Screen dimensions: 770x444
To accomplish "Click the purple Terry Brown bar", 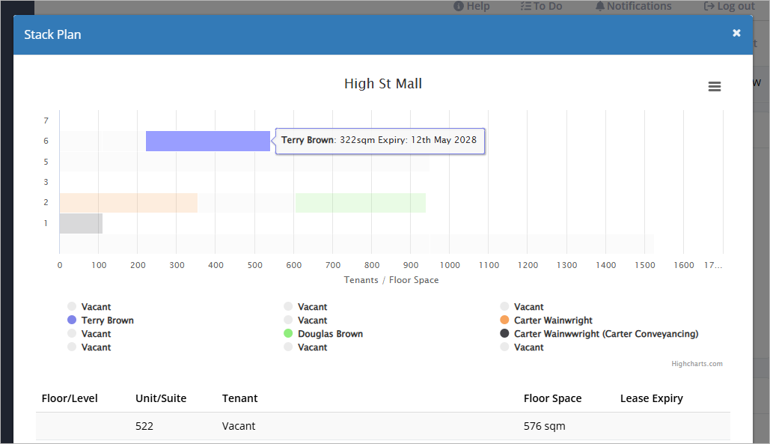I will tap(208, 141).
